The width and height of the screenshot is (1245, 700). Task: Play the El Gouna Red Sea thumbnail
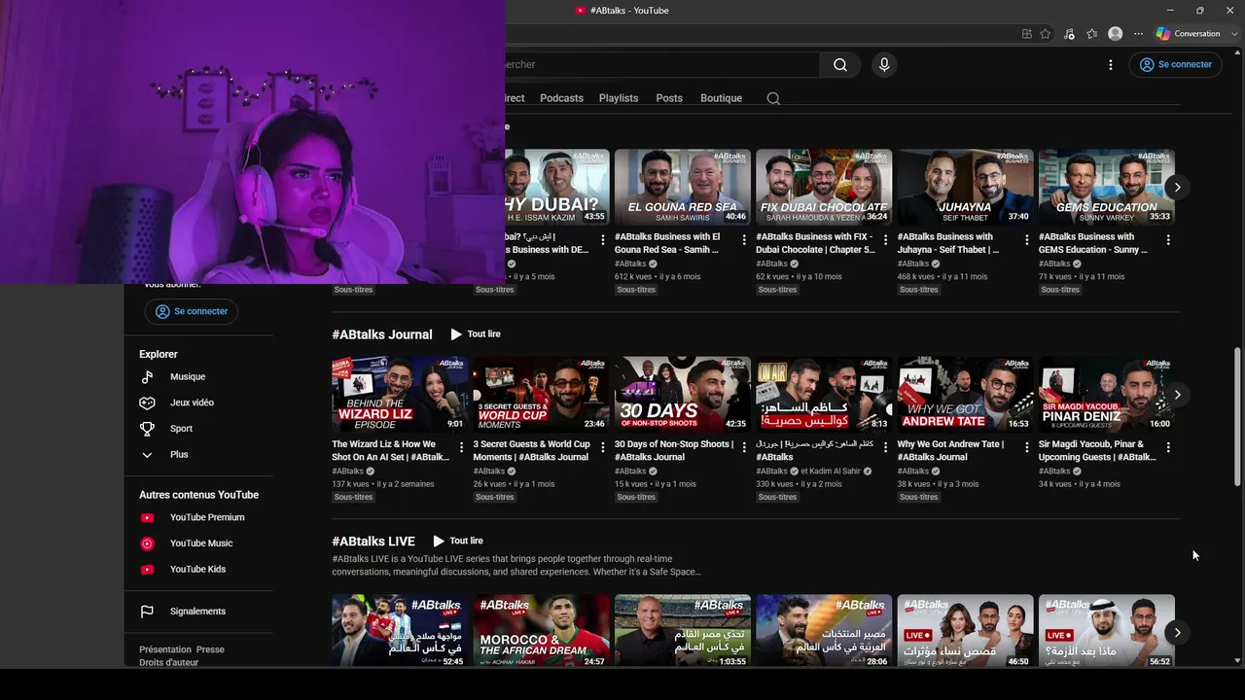click(x=683, y=188)
